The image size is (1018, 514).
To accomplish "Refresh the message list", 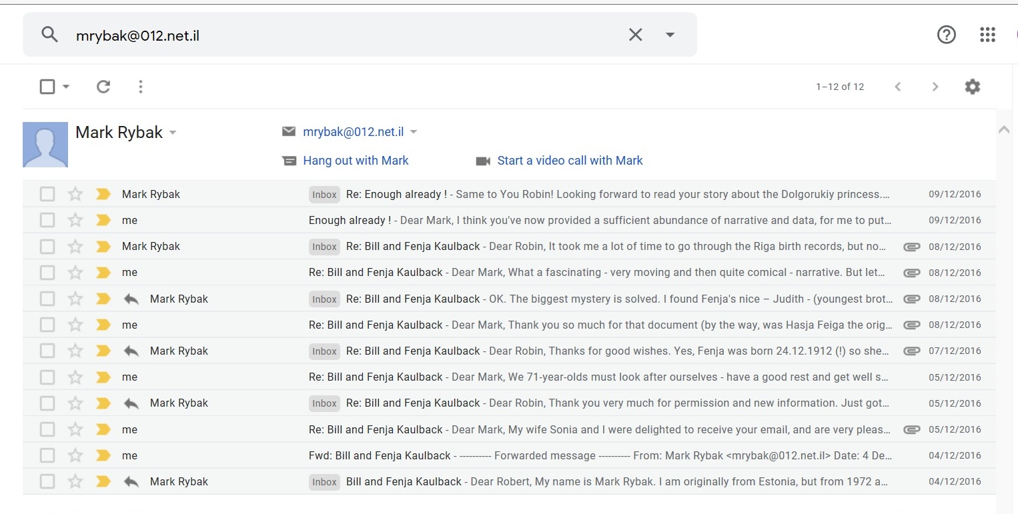I will tap(103, 87).
